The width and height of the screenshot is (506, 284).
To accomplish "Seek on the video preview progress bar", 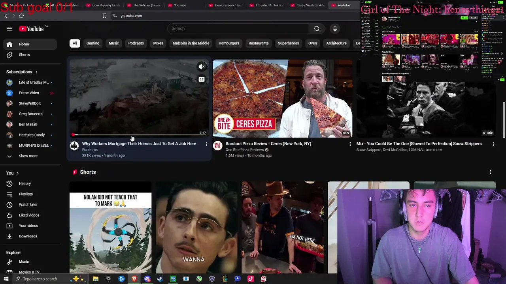I will pyautogui.click(x=139, y=135).
